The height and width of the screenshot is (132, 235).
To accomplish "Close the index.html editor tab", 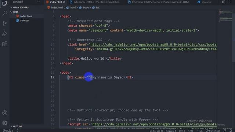I will tap(64, 2).
